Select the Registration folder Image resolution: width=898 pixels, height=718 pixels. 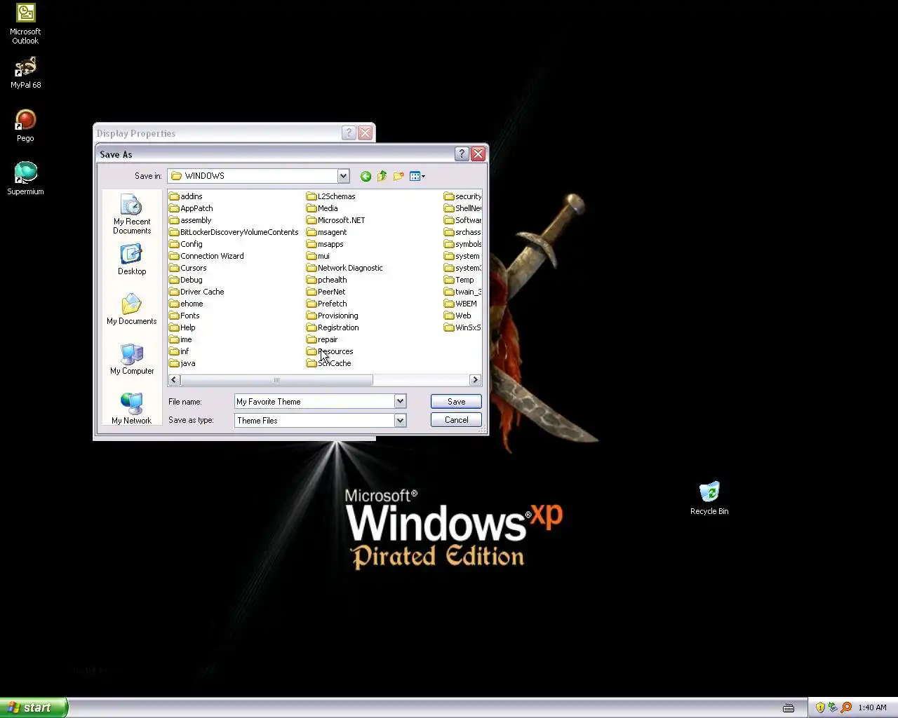point(333,327)
